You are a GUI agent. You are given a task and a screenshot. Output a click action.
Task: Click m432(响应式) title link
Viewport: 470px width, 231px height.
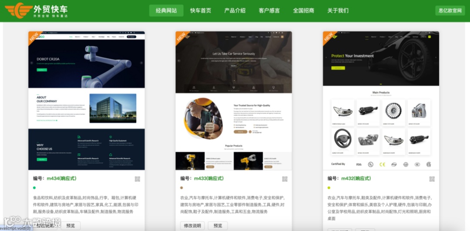click(x=356, y=178)
